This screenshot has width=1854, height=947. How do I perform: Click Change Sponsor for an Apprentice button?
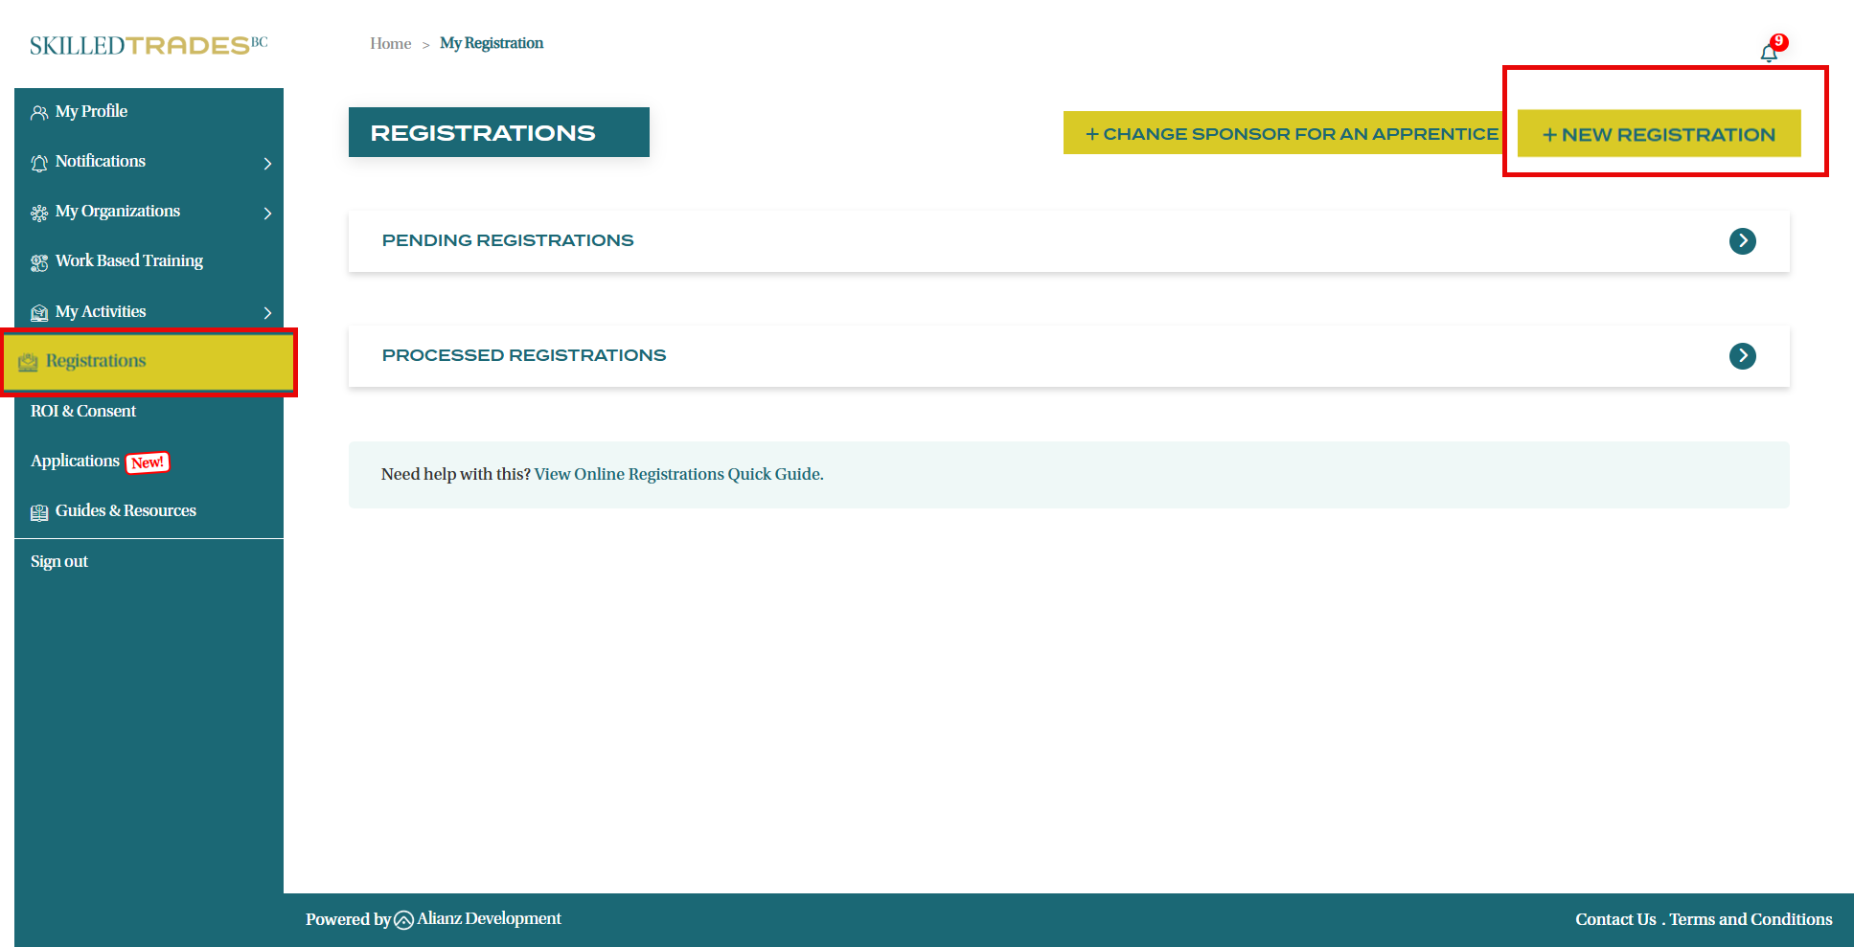click(x=1290, y=134)
